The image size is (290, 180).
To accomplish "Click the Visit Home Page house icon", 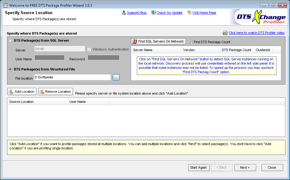I will pos(189,13).
